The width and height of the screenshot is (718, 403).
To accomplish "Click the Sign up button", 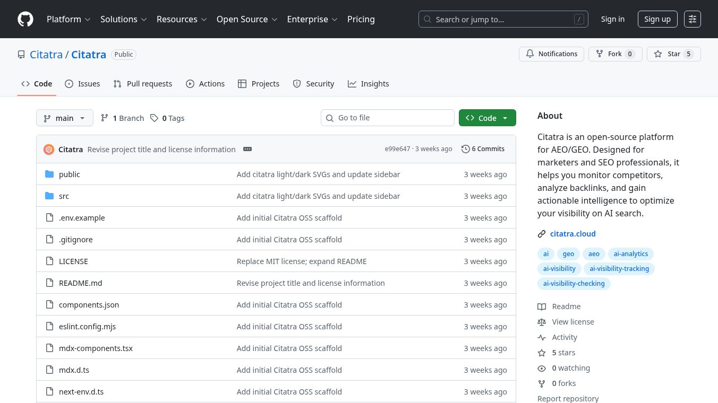I will coord(657,19).
